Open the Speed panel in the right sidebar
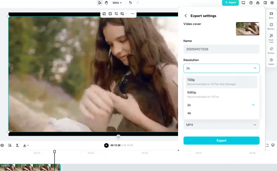The image size is (277, 171). point(271,61)
